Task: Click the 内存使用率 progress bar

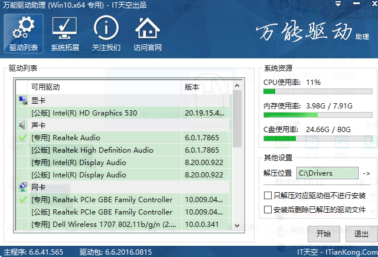Action: [318, 115]
